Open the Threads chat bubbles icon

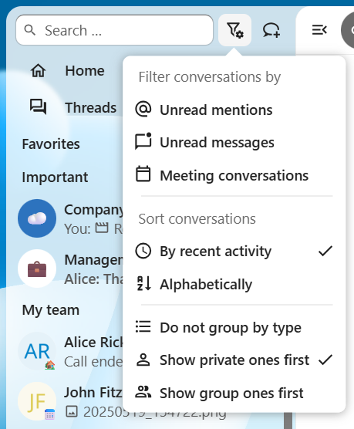(38, 107)
